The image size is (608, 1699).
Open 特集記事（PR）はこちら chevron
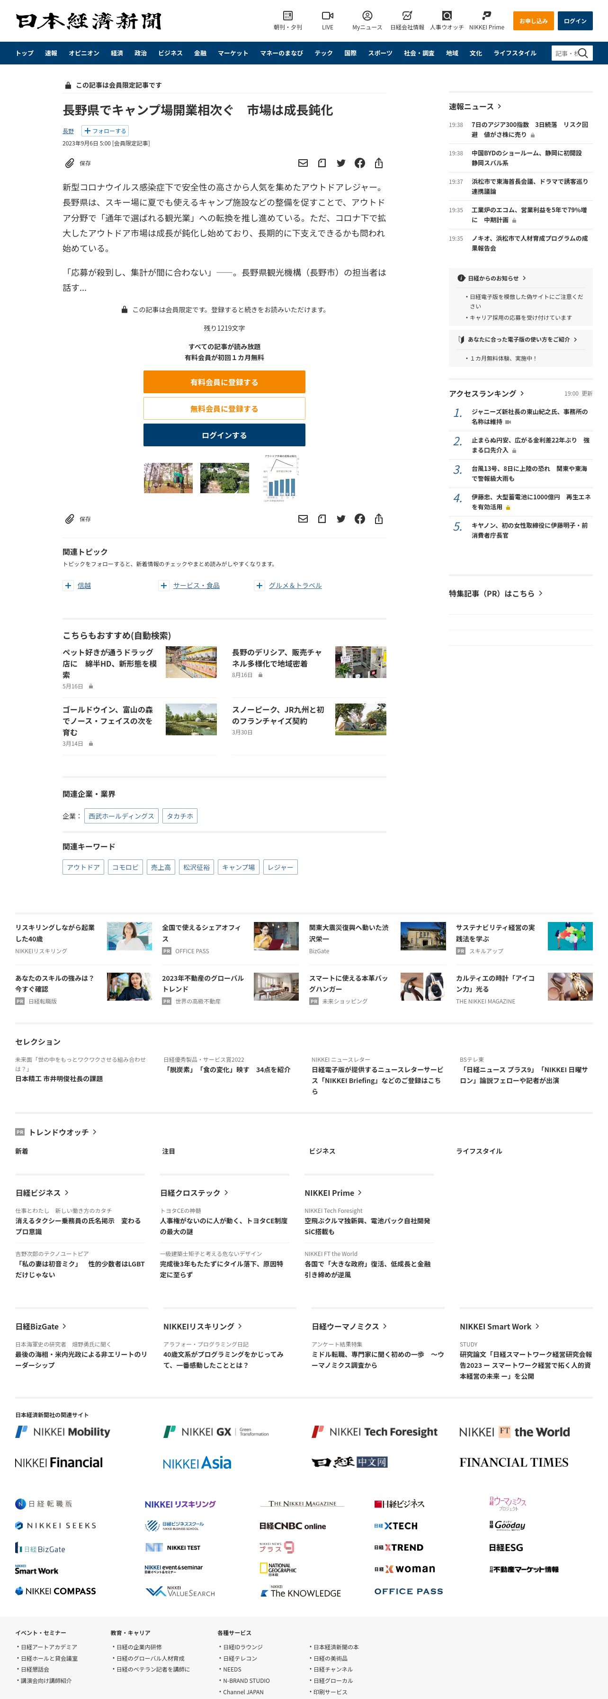541,593
